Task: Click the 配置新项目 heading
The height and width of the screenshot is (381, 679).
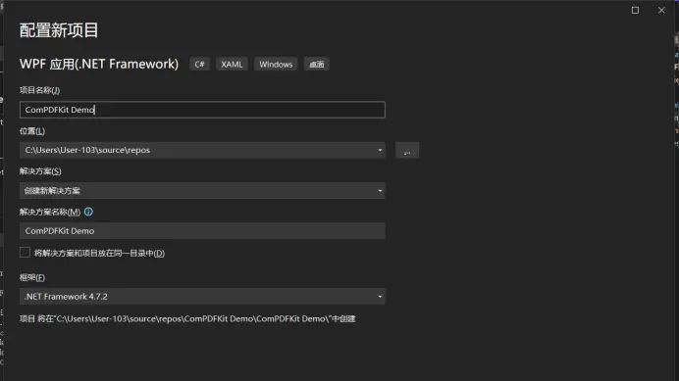Action: pos(59,30)
